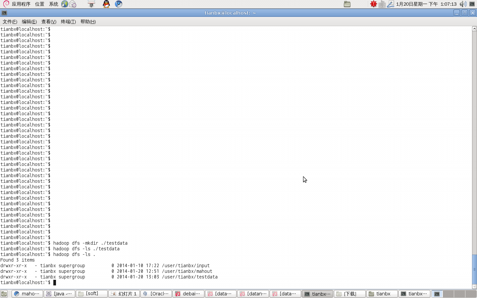Switch to the [下载] folder window
The image size is (477, 298).
pos(350,294)
